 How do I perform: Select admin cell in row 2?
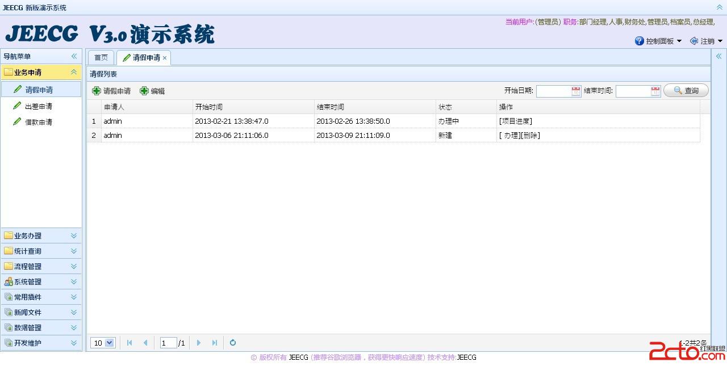147,135
